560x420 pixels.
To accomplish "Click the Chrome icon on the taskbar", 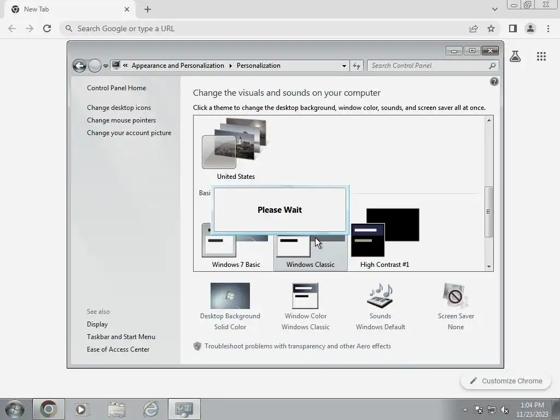I will (x=49, y=409).
